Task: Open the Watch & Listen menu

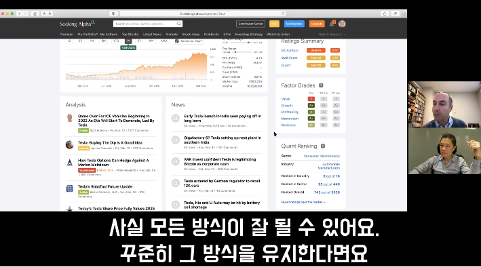Action: point(278,35)
